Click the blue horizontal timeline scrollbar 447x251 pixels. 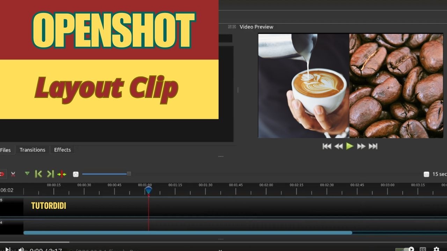coord(188,233)
